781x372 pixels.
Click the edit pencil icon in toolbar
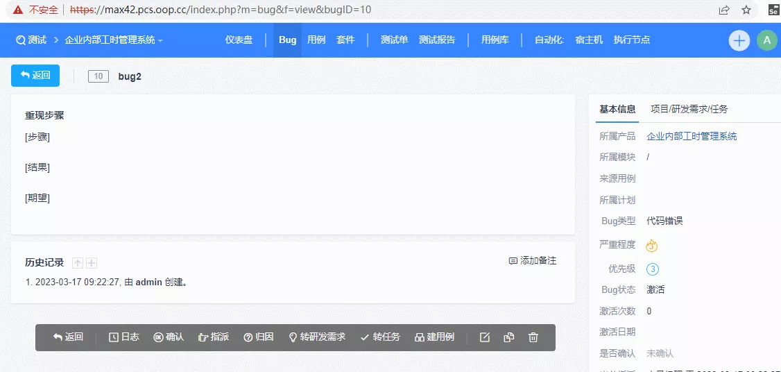click(485, 337)
